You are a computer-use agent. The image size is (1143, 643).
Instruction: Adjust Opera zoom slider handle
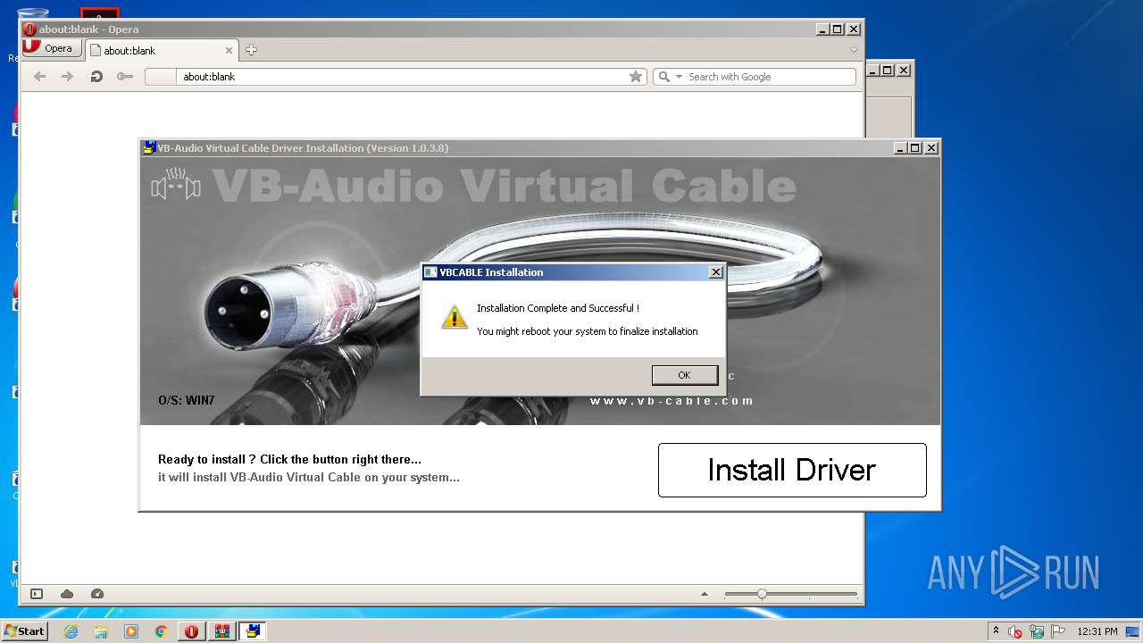pos(762,594)
